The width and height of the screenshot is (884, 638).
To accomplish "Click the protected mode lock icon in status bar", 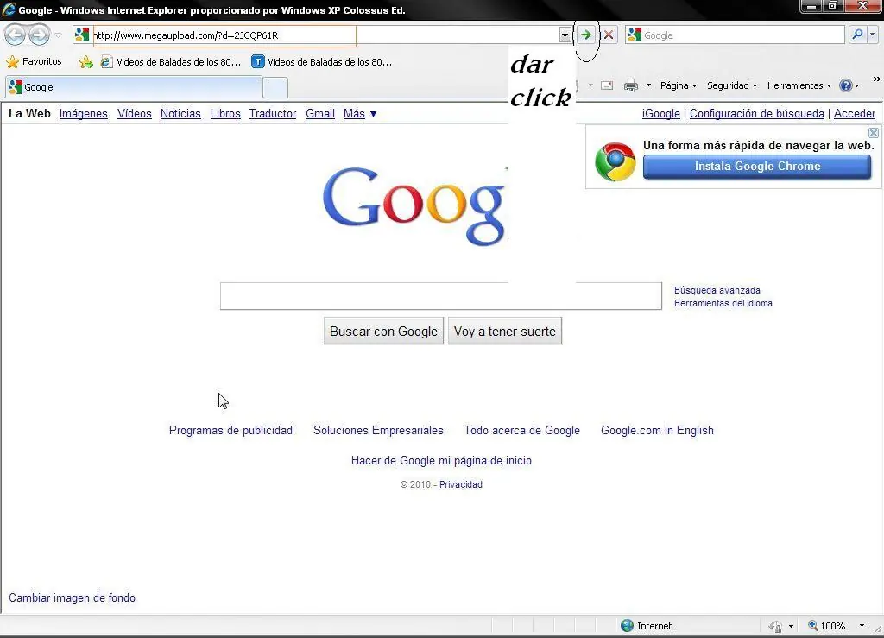I will tap(776, 626).
